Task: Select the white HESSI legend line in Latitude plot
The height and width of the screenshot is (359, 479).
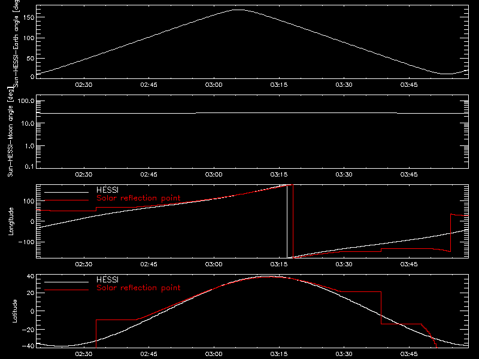Action: [x=66, y=282]
